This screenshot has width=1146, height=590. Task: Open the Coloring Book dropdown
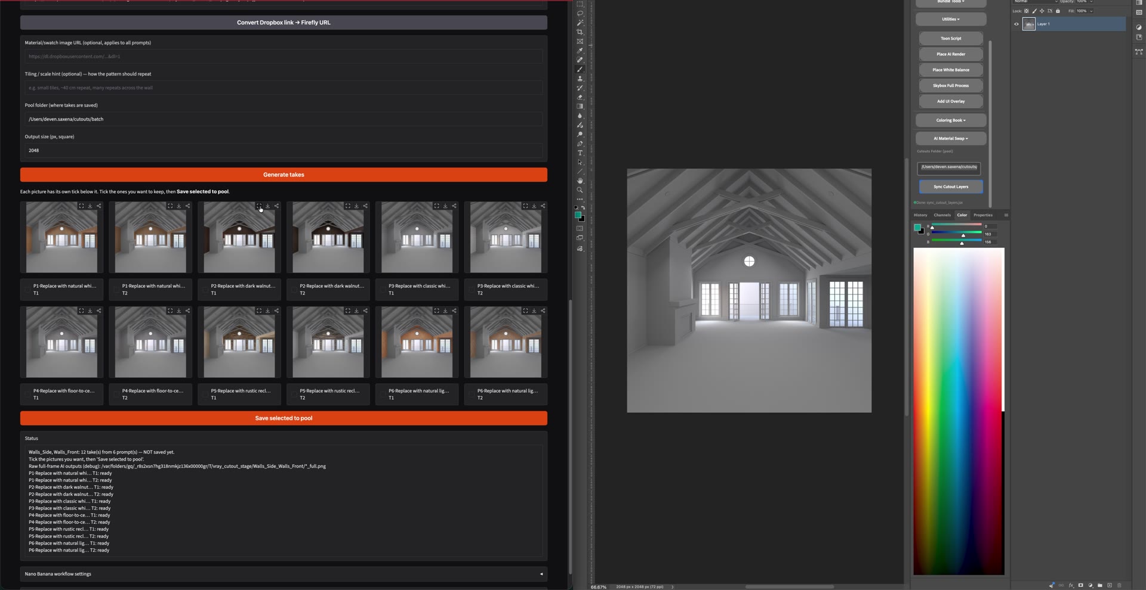pyautogui.click(x=951, y=120)
